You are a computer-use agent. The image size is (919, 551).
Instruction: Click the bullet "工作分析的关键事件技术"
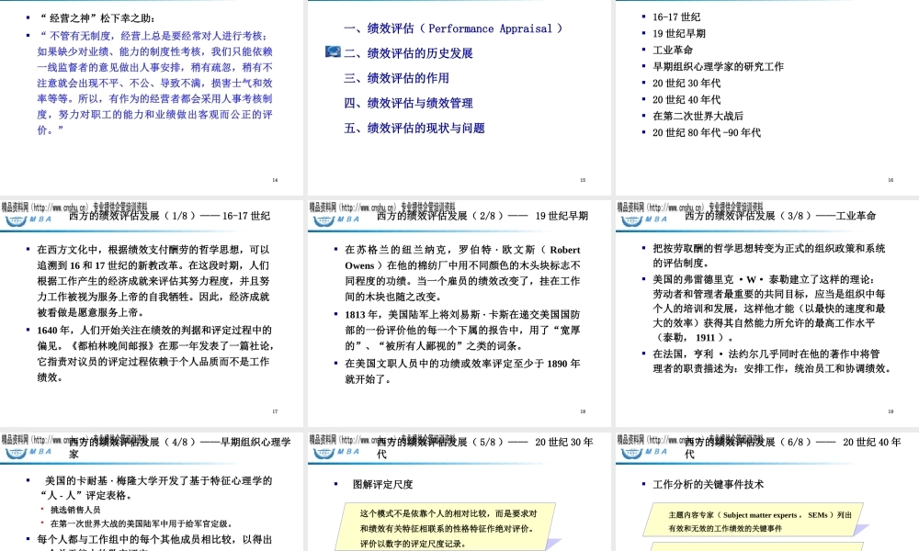click(708, 484)
